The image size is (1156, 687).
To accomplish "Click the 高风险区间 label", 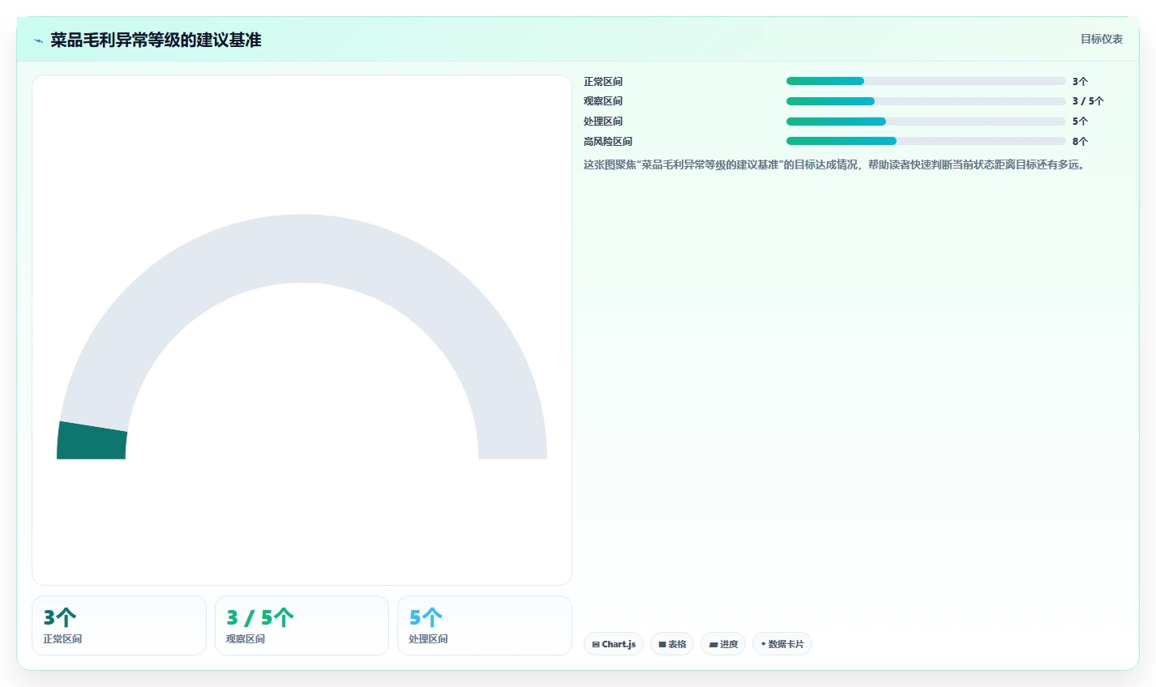I will 608,142.
